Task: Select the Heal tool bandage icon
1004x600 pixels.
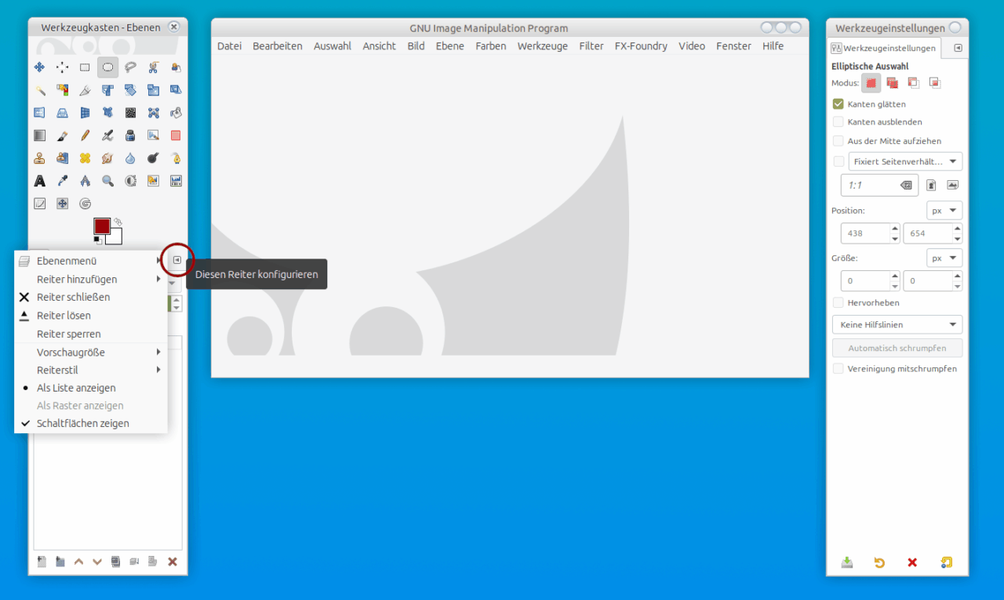Action: coord(85,158)
